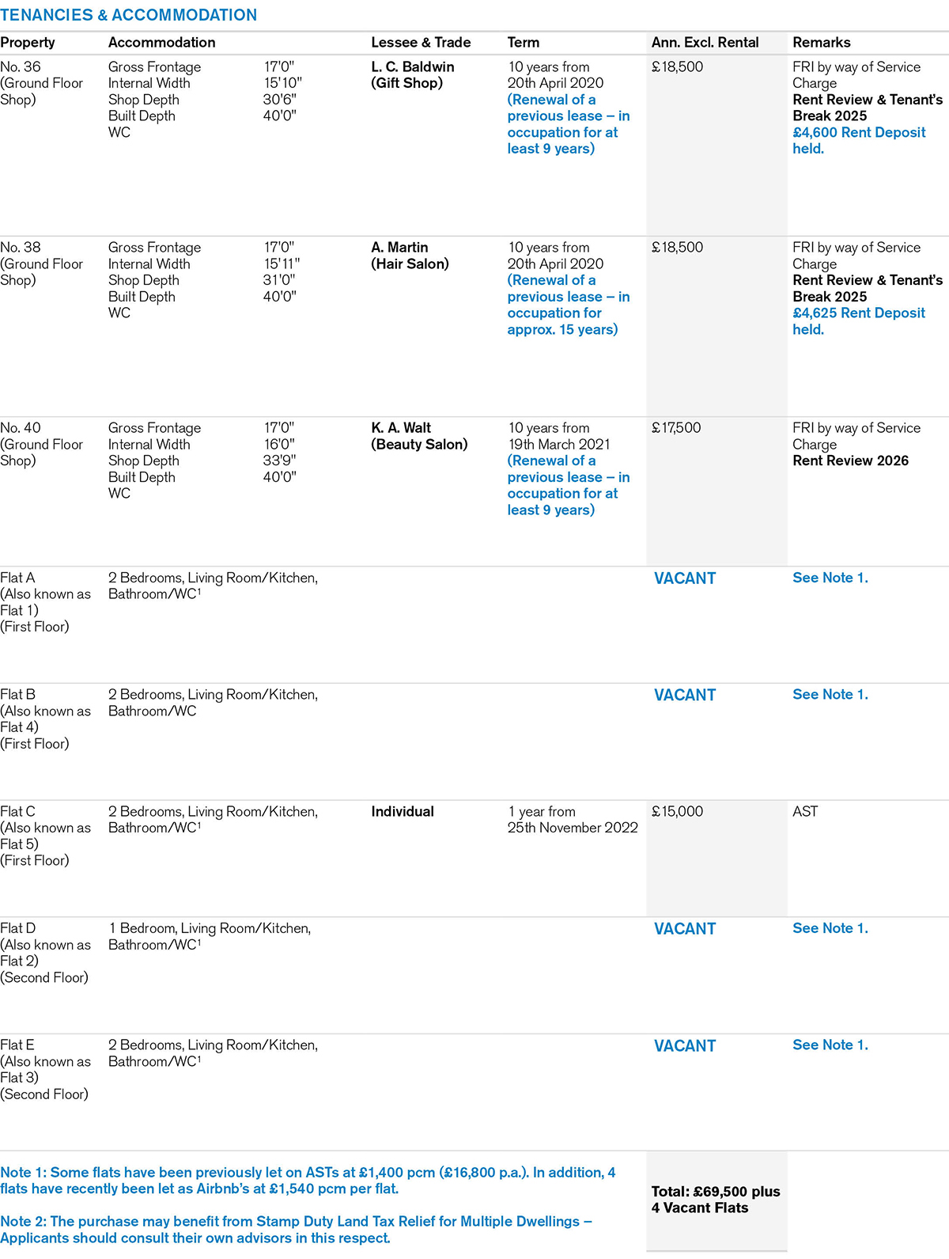Click the Total £69,500 plus 4 Vacant Flats cell
Screen dimensions: 949x1259
pos(715,1200)
